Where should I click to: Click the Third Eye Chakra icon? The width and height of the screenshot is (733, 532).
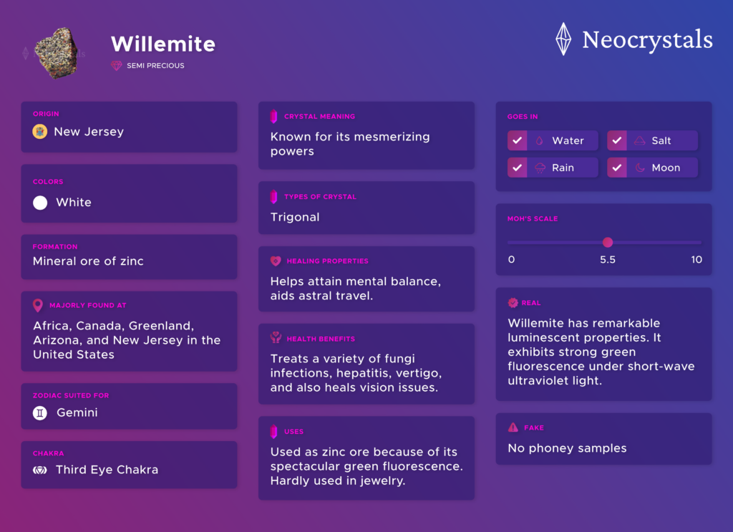coord(40,470)
